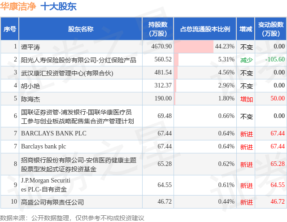Image resolution: width=287 pixels, height=222 pixels.
Task: Select shareholder name 胡小艳
Action: coord(30,86)
